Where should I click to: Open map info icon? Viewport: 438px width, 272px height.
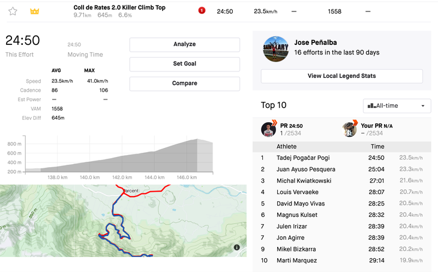point(237,247)
